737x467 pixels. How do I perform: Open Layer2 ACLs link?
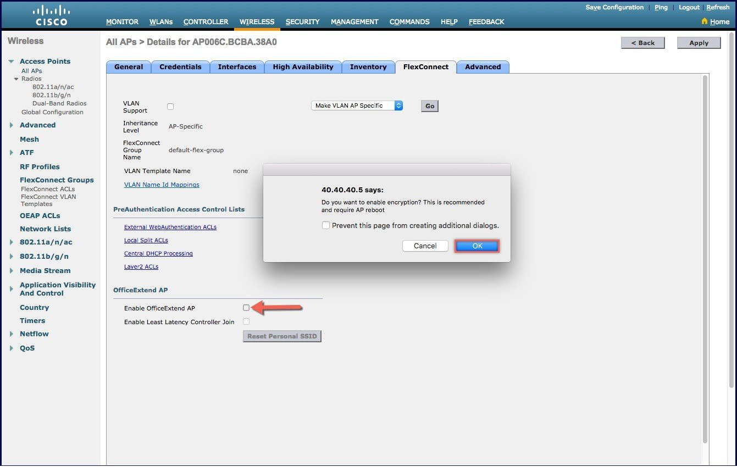pos(141,266)
